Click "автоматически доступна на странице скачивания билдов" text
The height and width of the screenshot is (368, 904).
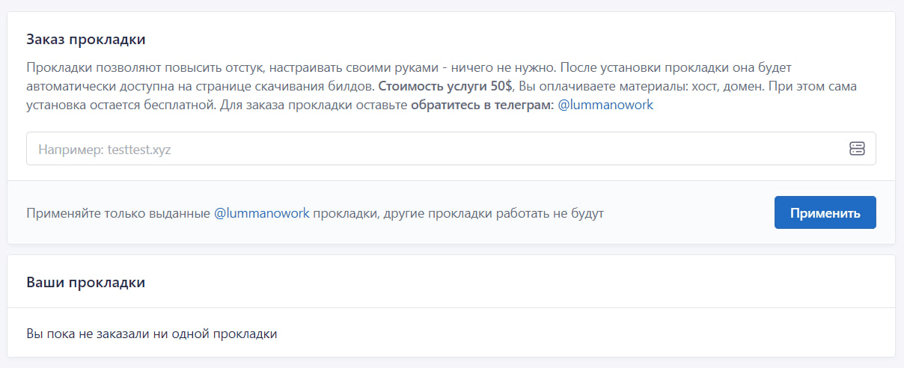(x=199, y=86)
